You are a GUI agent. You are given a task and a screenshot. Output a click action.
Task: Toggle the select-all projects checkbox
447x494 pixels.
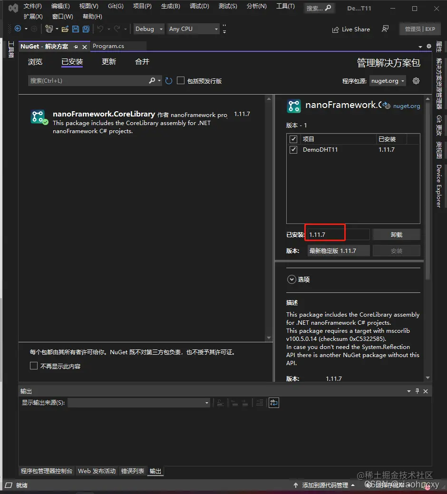pos(293,139)
